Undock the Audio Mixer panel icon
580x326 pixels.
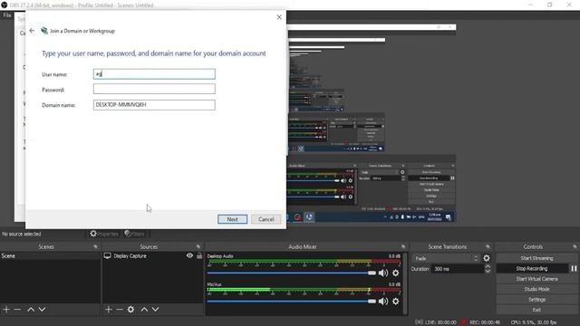(403, 246)
